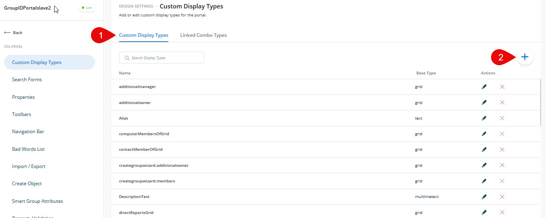Viewport: 546px width, 218px height.
Task: Open Smart Group Attributes in the sidebar
Action: pyautogui.click(x=37, y=201)
